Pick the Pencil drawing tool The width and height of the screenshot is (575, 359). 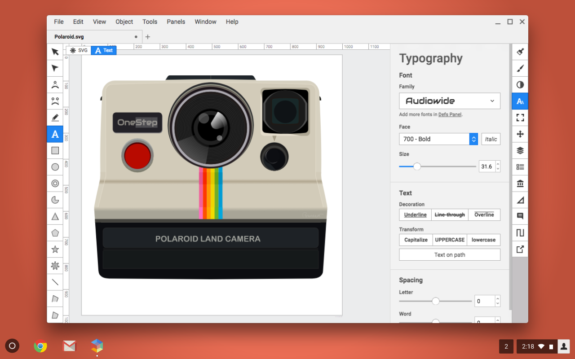(55, 118)
